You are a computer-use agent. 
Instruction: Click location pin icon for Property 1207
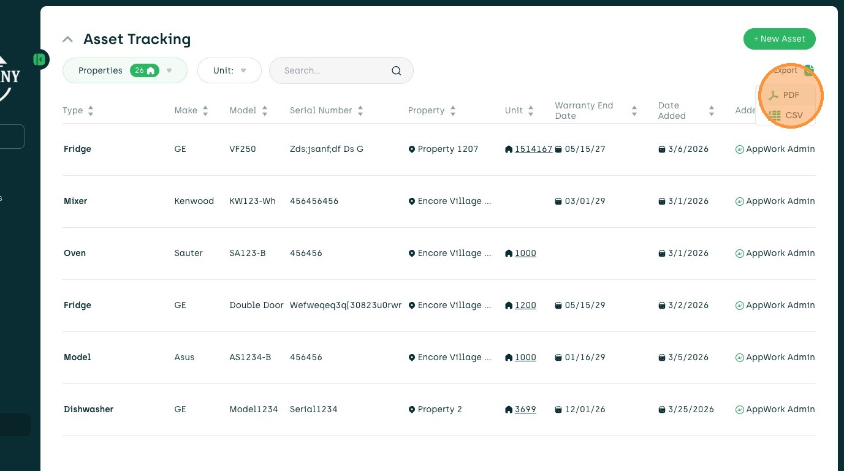coord(412,149)
